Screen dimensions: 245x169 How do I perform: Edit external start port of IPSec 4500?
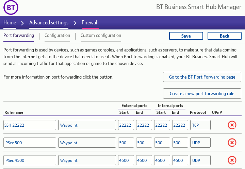pyautogui.click(x=126, y=160)
